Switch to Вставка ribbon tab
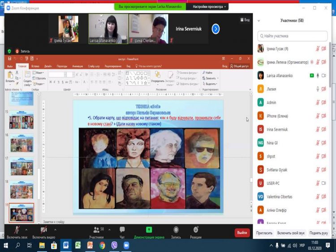The width and height of the screenshot is (336, 252). pyautogui.click(x=35, y=66)
